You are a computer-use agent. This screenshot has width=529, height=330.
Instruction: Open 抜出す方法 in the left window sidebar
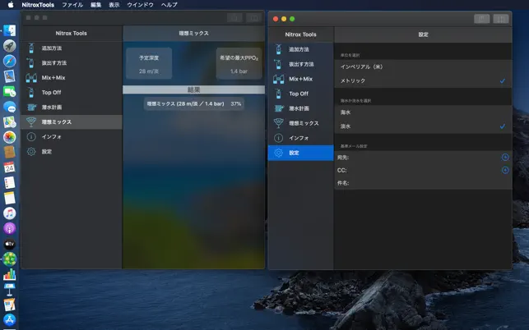pyautogui.click(x=72, y=63)
